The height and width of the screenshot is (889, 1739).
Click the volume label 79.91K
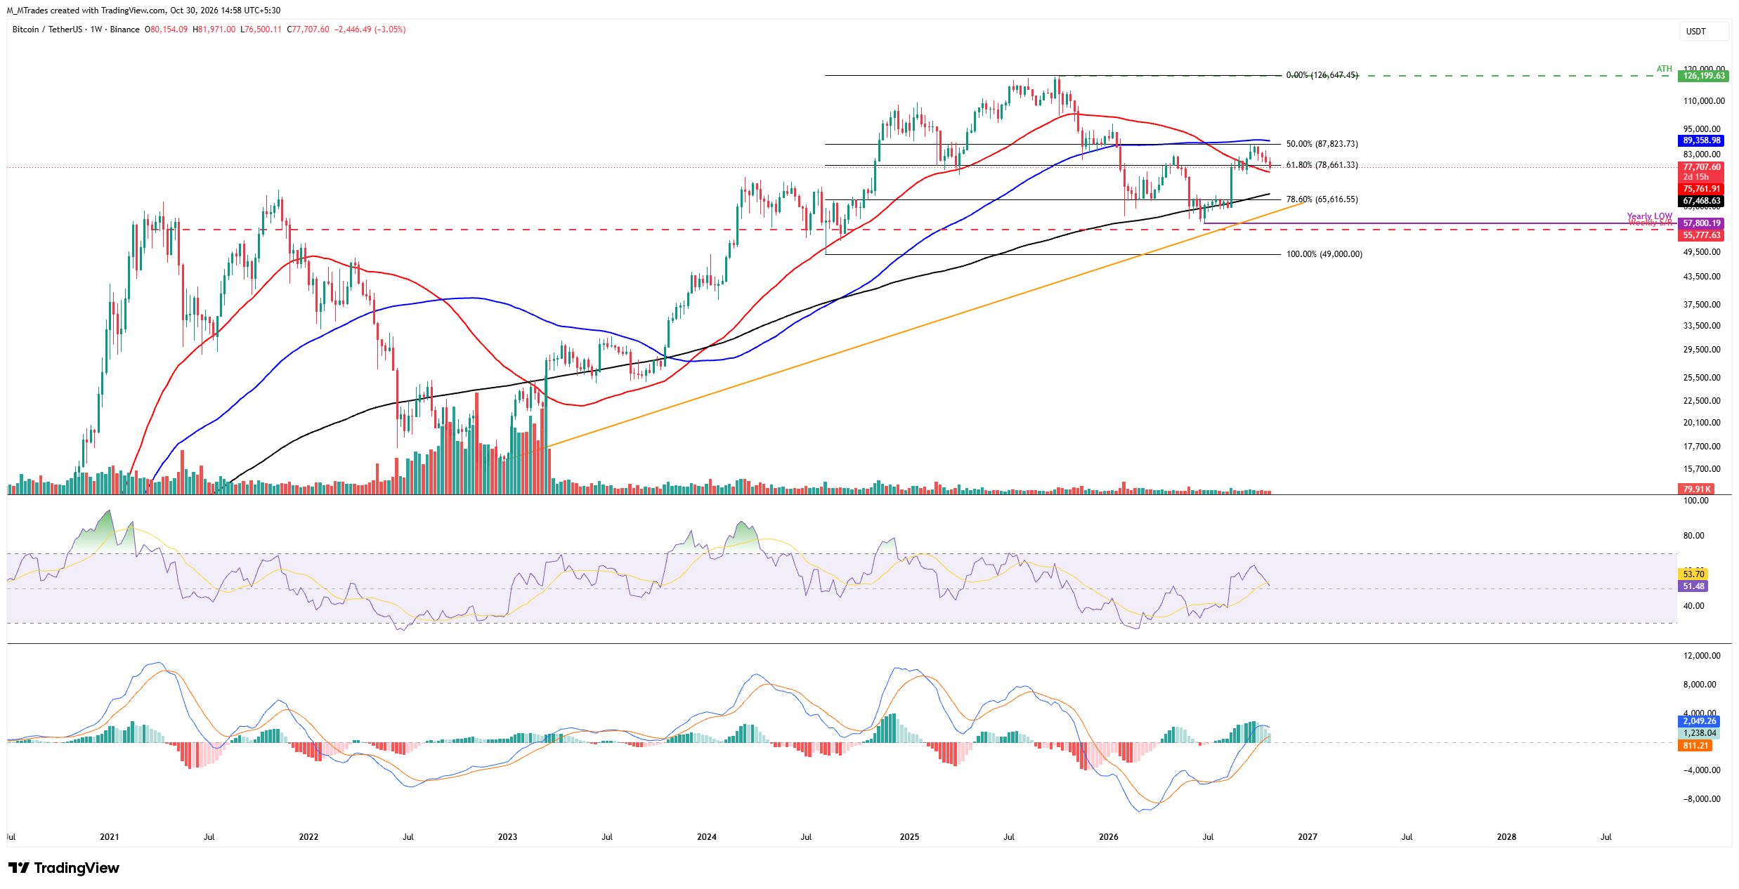click(x=1696, y=489)
